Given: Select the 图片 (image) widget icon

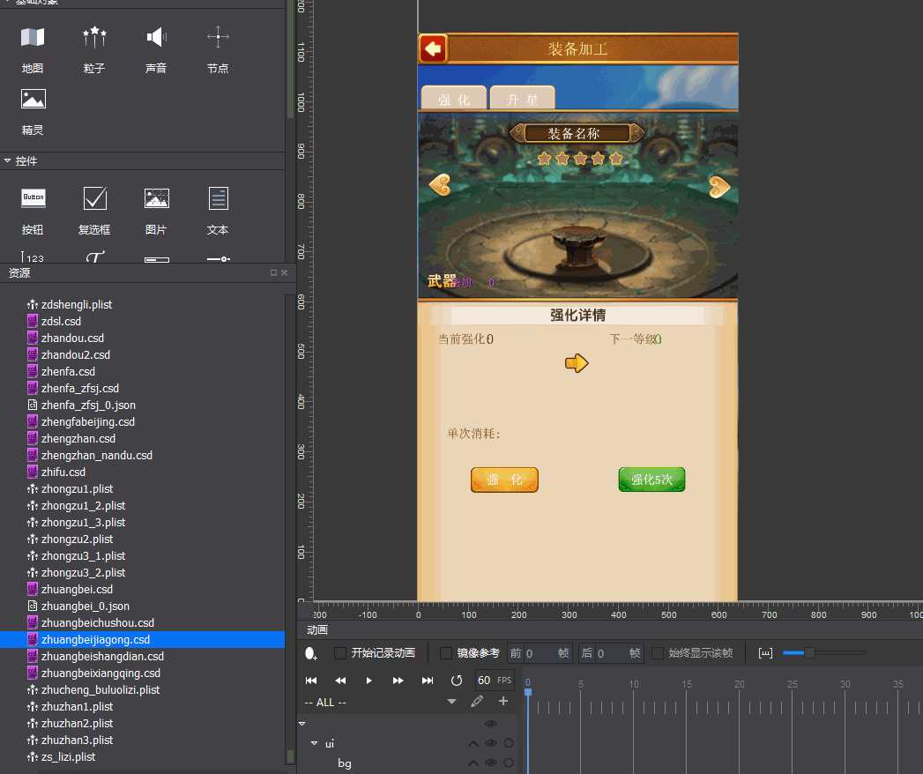Looking at the screenshot, I should click(x=156, y=199).
